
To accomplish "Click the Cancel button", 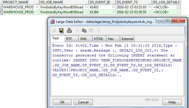I will (x=83, y=102).
